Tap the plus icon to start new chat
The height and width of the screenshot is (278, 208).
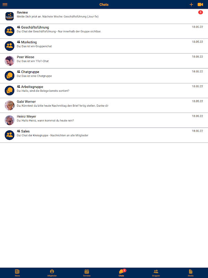pos(191,5)
